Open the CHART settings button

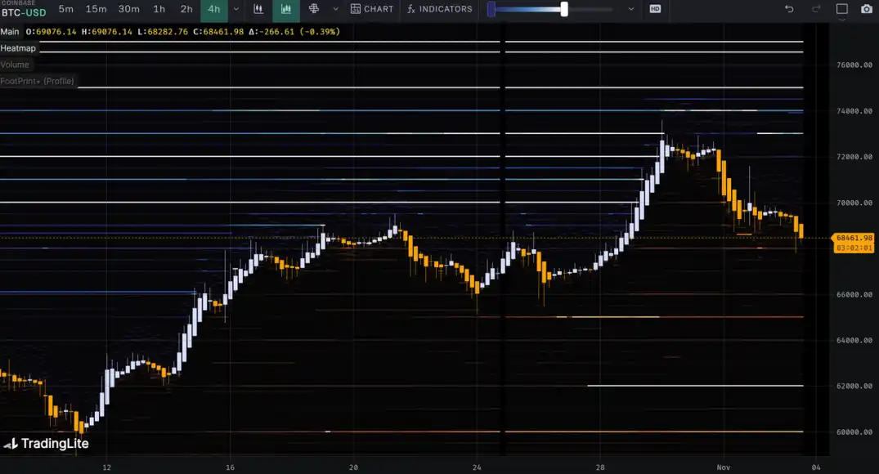(372, 9)
